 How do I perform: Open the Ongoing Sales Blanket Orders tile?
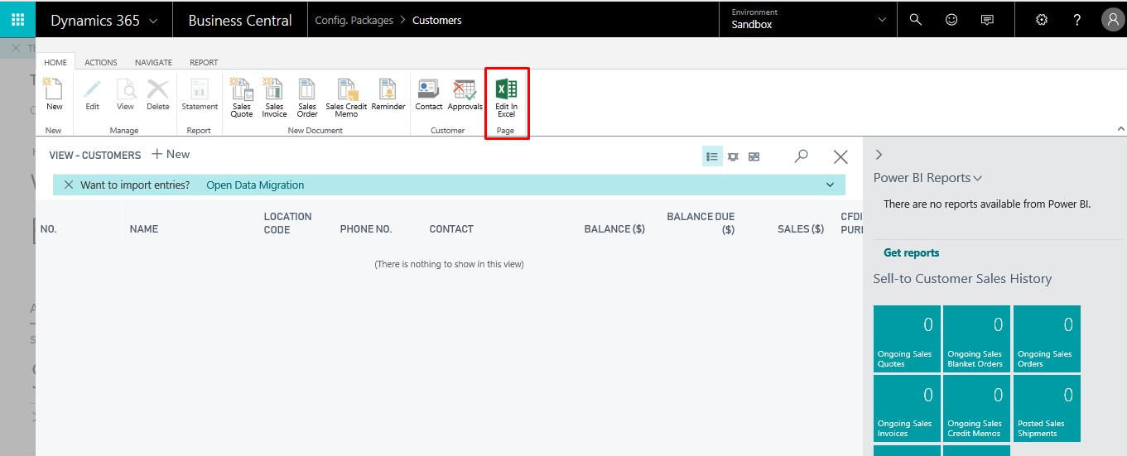coord(977,338)
